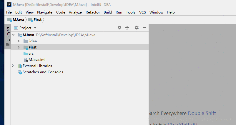The height and width of the screenshot is (125, 236).
Task: Click the First module folder icon in tree
Action: [26, 47]
